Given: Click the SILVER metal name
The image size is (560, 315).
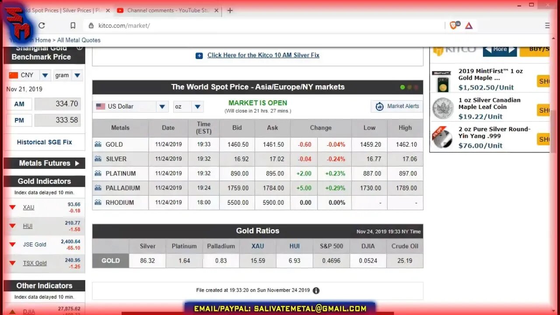Looking at the screenshot, I should (x=116, y=159).
